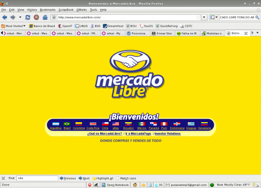
Task: Close the current 'Bienv...' tab
Action: (246, 33)
